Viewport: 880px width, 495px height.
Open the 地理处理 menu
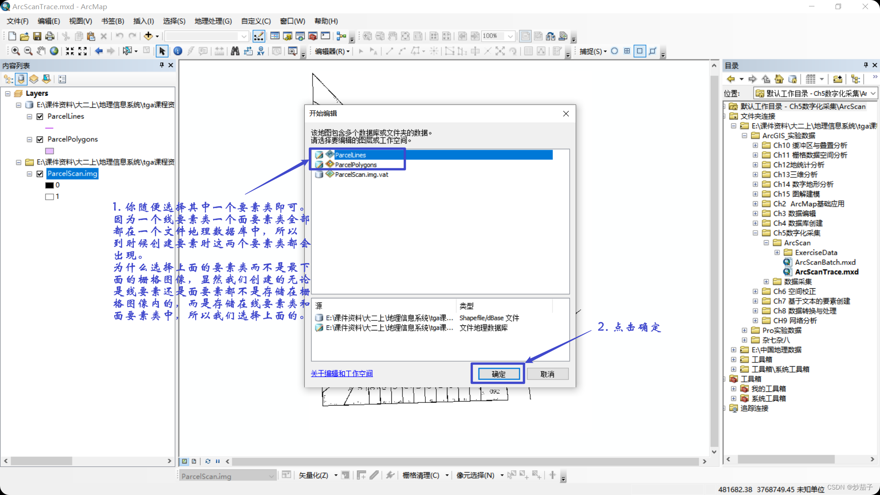pyautogui.click(x=213, y=21)
